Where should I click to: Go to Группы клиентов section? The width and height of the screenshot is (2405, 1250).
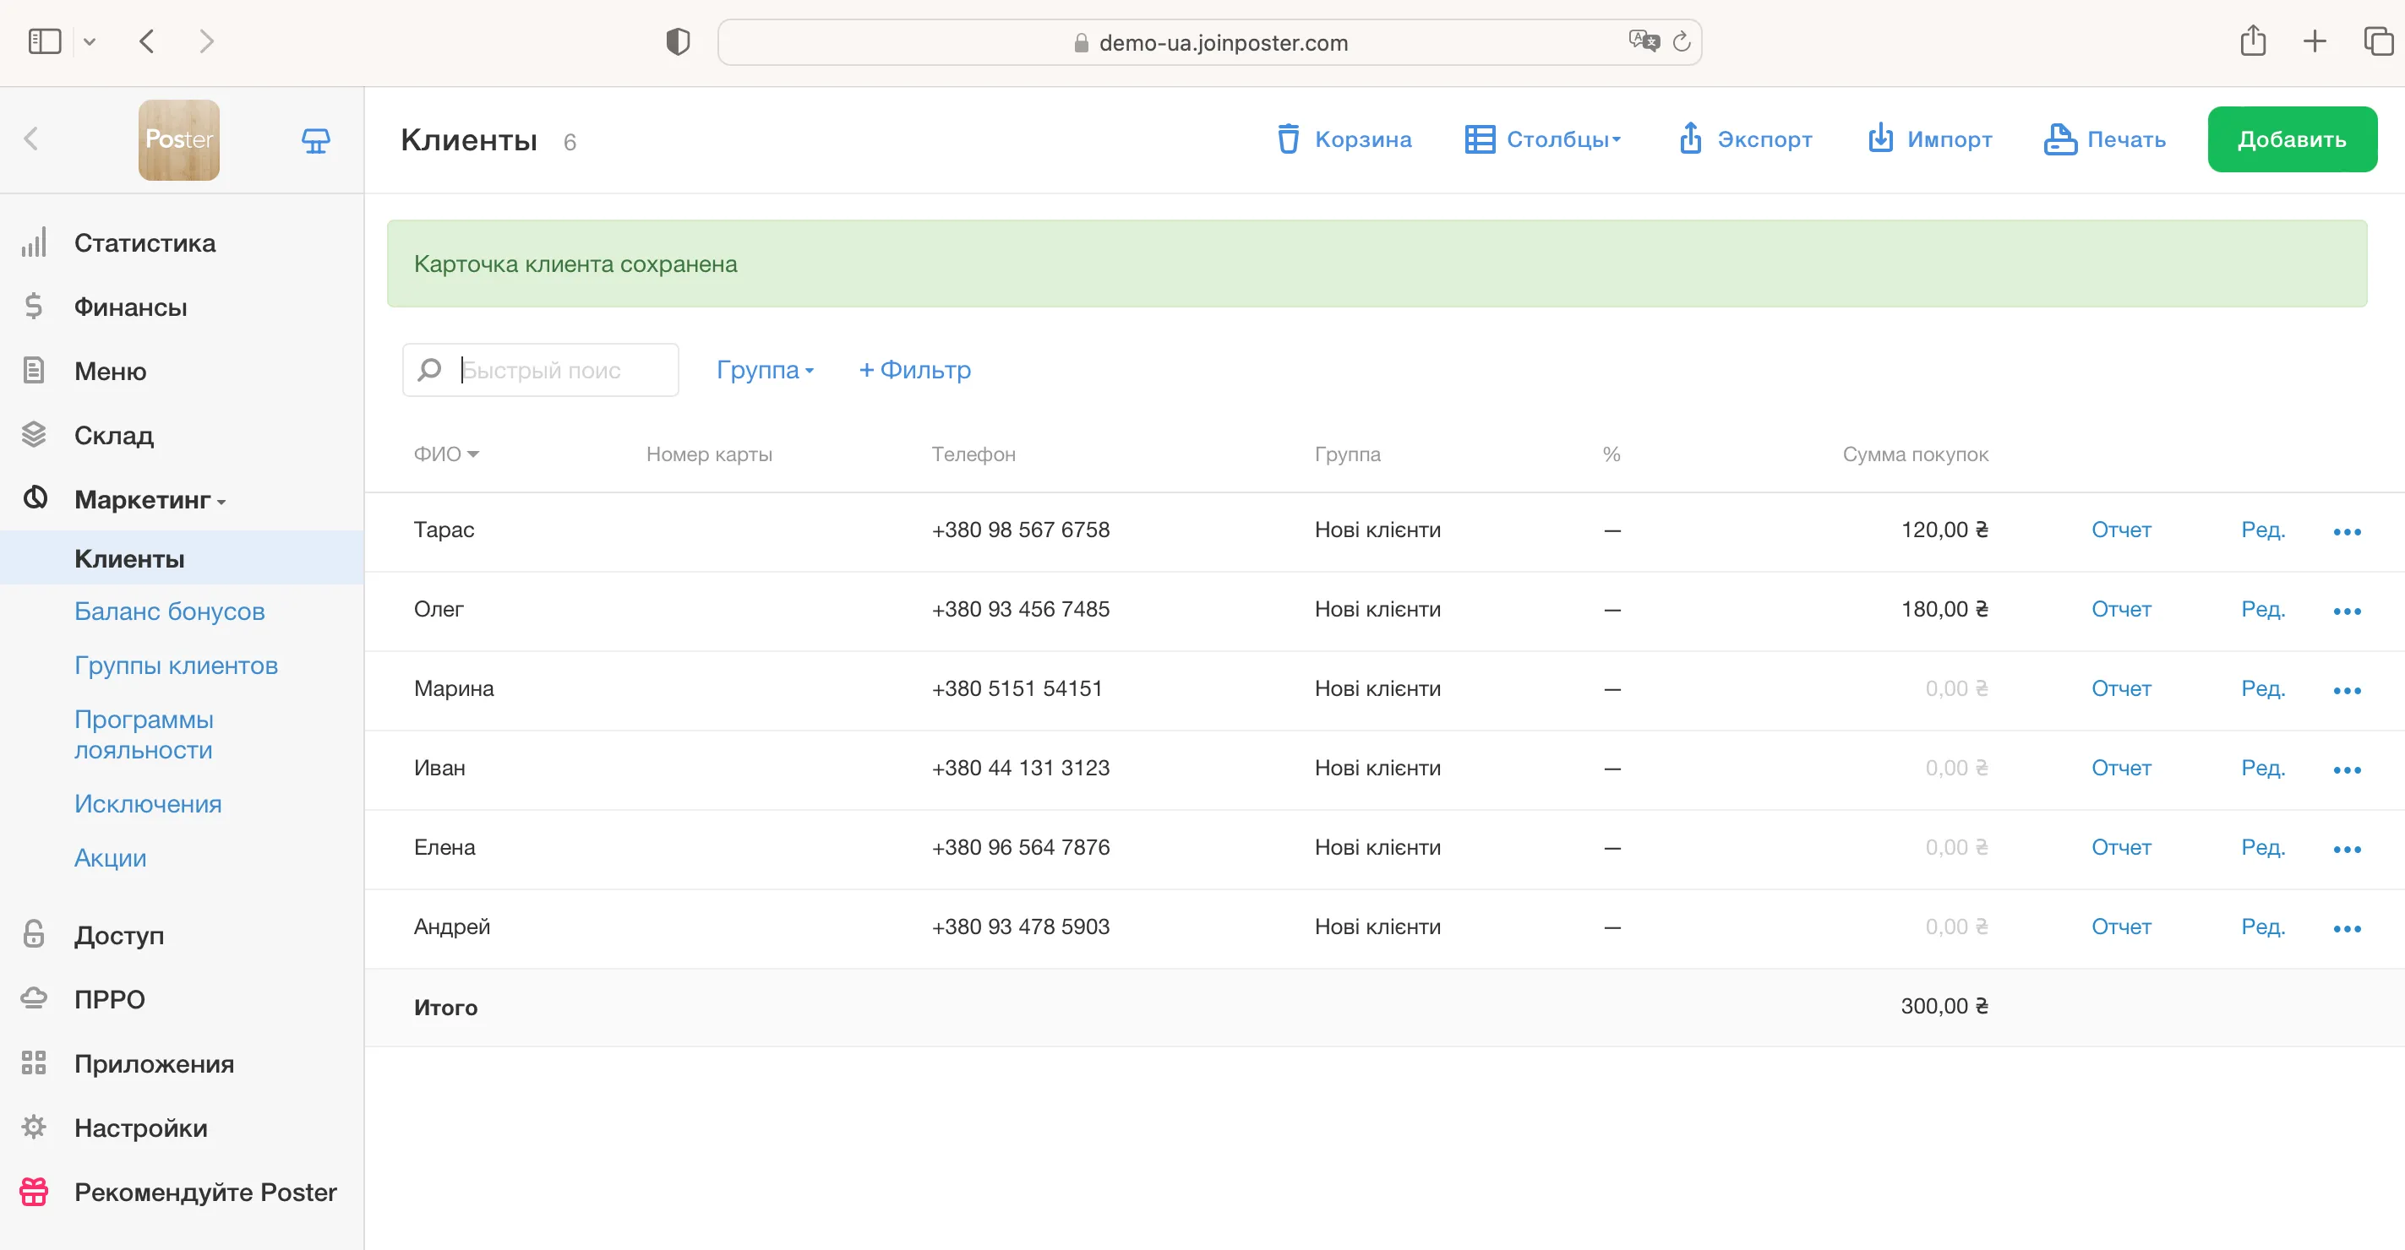176,665
